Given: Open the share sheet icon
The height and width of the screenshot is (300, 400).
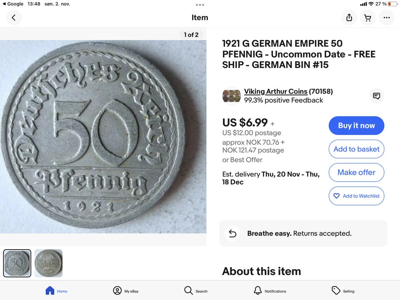Looking at the screenshot, I should [349, 17].
